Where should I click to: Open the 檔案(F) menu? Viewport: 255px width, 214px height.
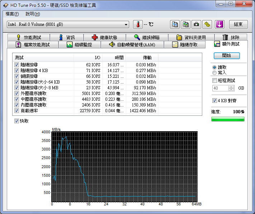click(12, 14)
